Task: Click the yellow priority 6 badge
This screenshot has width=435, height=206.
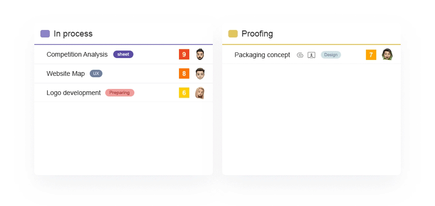Action: pyautogui.click(x=184, y=93)
